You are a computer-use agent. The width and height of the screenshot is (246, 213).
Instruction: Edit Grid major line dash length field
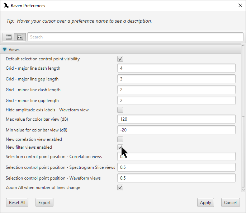pos(176,68)
